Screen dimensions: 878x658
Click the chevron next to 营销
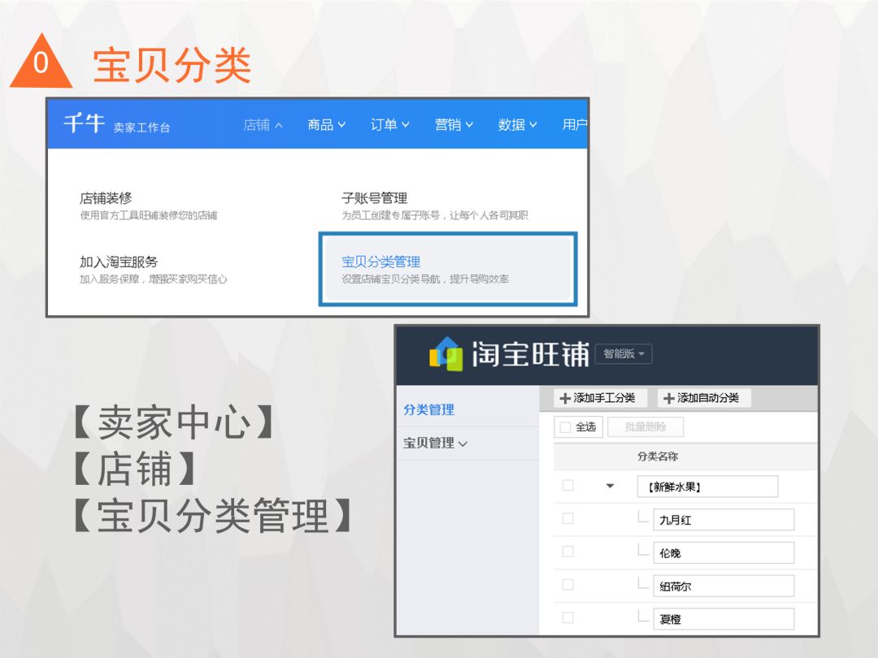(x=469, y=125)
